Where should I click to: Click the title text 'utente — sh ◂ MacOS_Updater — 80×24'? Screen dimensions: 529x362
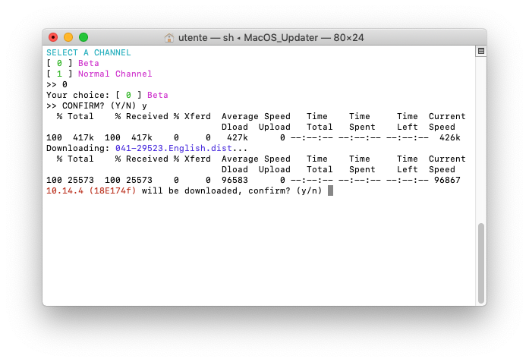click(x=271, y=37)
